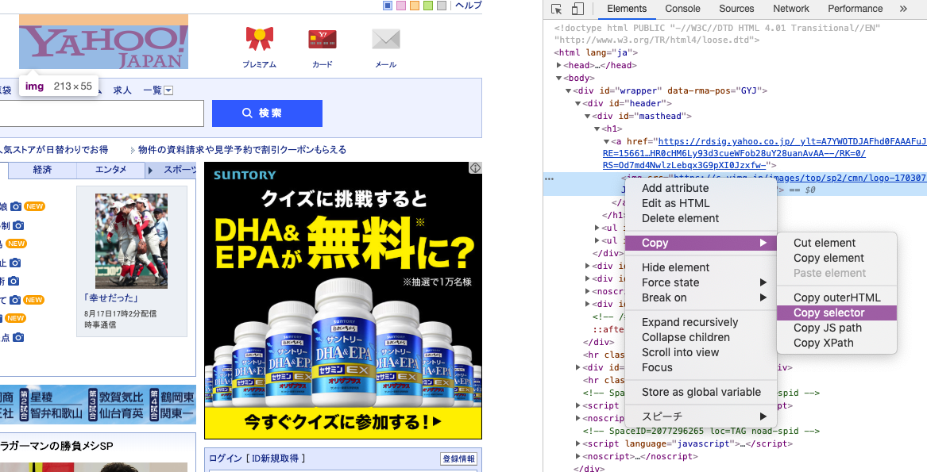Switch to the 経済 news tab

[43, 170]
